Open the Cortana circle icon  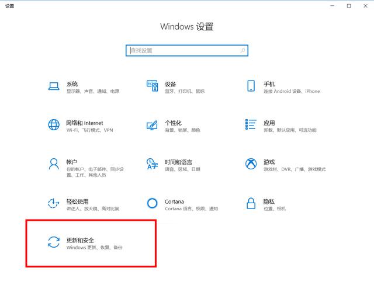[152, 203]
